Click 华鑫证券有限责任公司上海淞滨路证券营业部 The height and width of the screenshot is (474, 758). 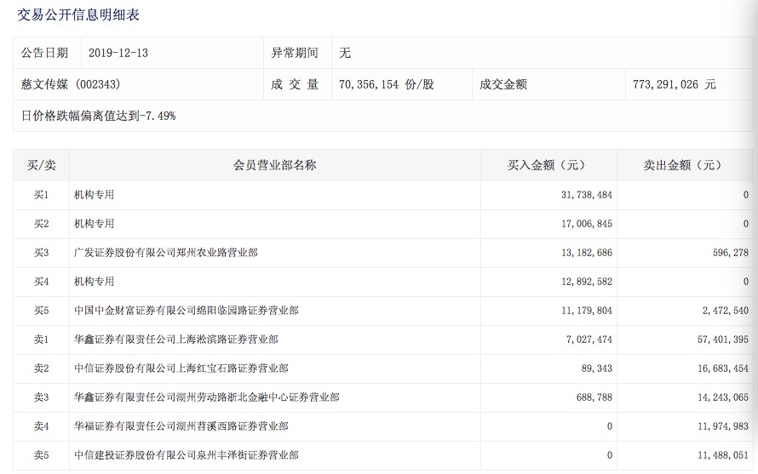pyautogui.click(x=176, y=340)
